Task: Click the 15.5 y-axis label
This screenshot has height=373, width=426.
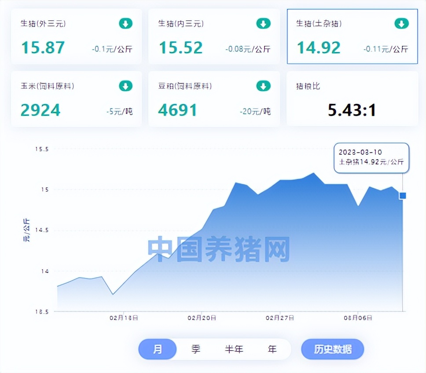Action: pos(42,149)
